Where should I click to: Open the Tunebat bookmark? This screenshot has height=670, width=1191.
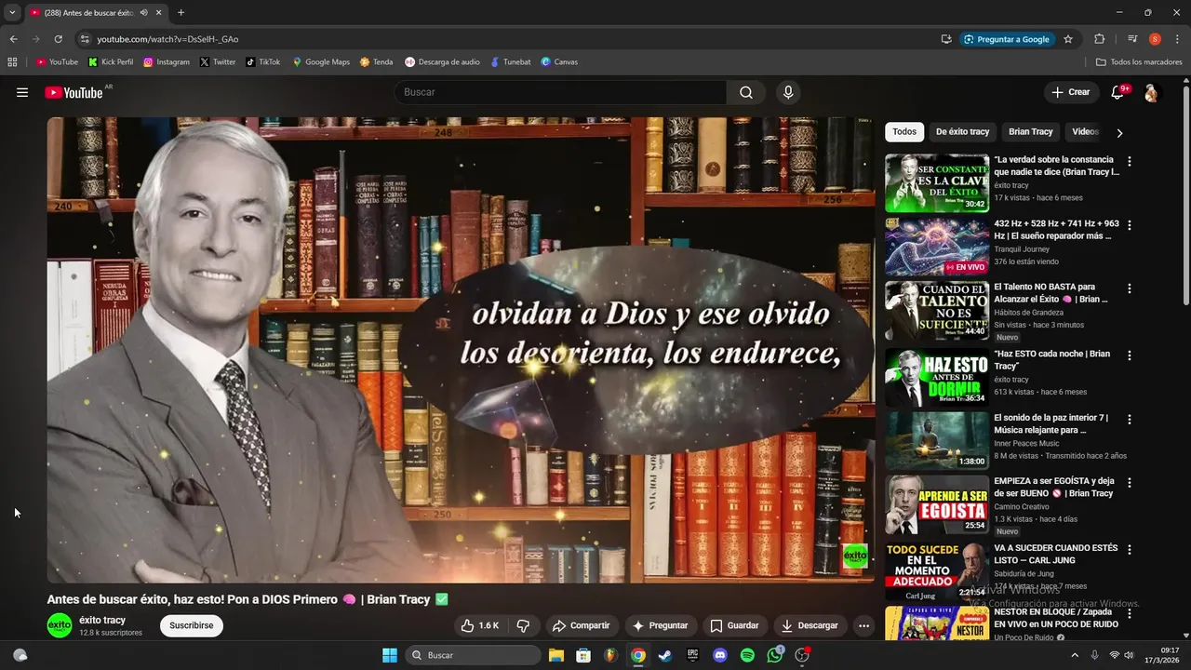(511, 62)
